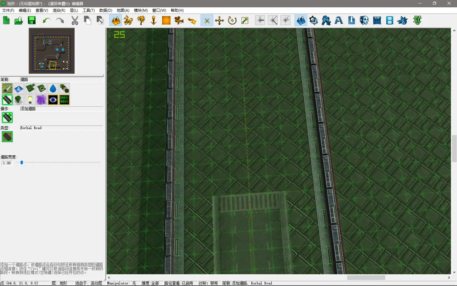The width and height of the screenshot is (457, 286).
Task: Open the blue Terrain module
Action: click(301, 20)
